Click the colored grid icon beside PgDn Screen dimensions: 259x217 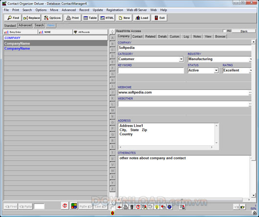[x=74, y=206]
